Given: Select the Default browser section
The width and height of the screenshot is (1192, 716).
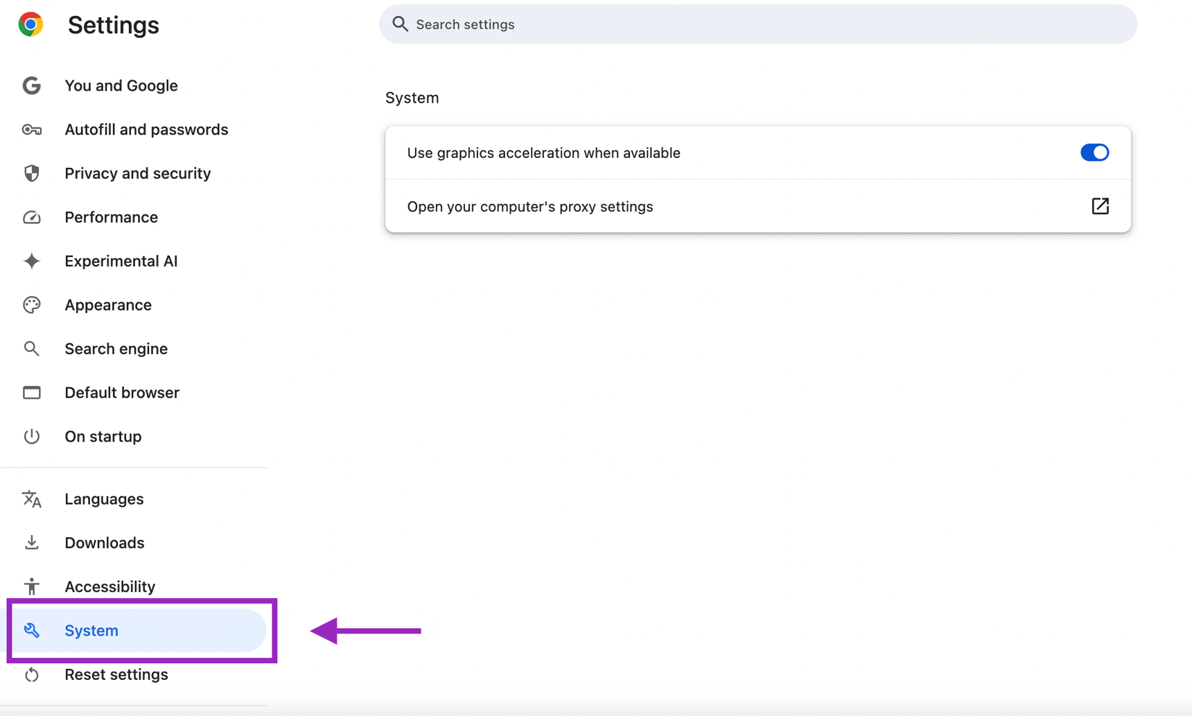Looking at the screenshot, I should [121, 392].
